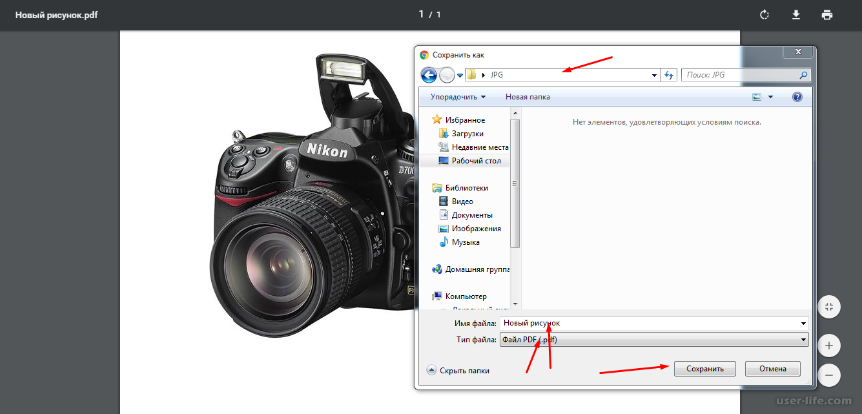862x414 pixels.
Task: Fit PDF page to screen
Action: coord(829,307)
